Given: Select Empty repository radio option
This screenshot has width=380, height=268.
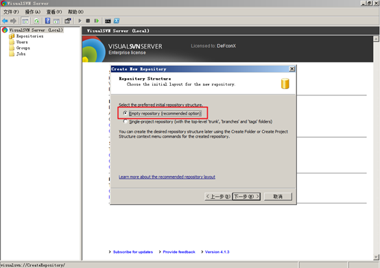Looking at the screenshot, I should pyautogui.click(x=125, y=113).
